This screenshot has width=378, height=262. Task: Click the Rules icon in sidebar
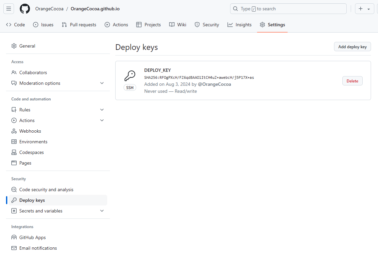coord(14,110)
